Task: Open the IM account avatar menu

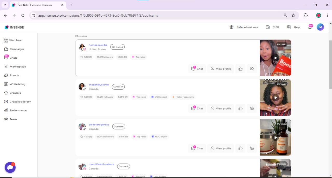Action: [320, 27]
